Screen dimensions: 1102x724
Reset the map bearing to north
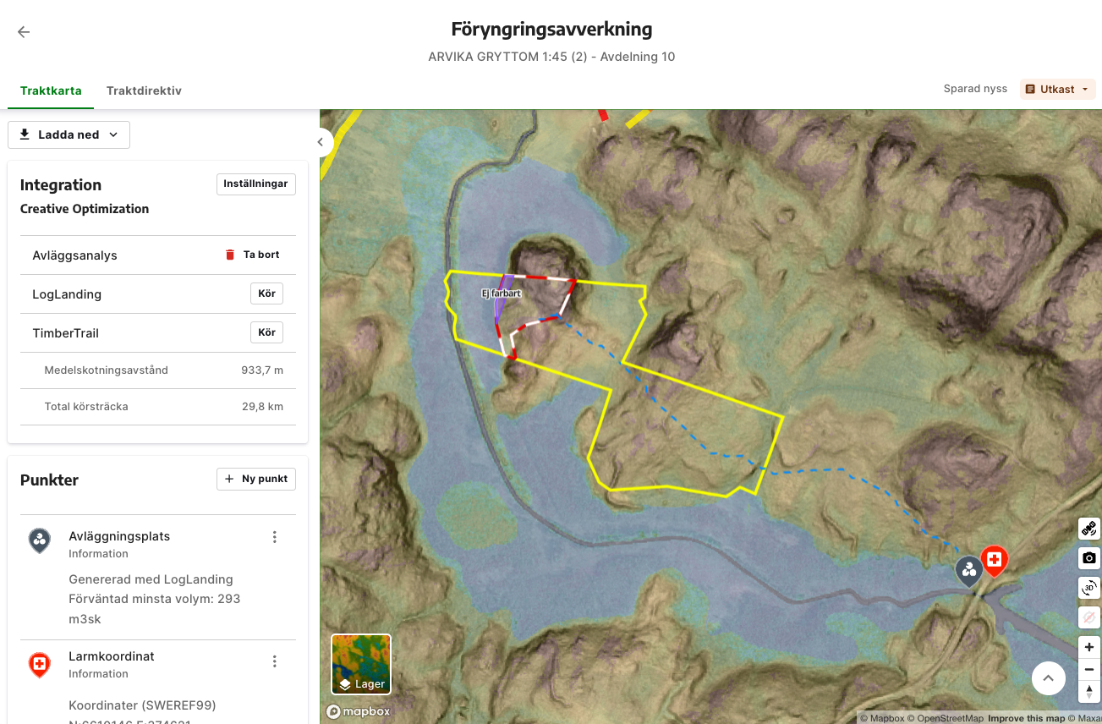1089,692
